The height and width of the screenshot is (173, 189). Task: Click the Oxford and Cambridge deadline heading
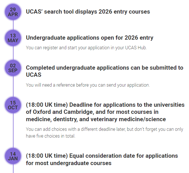point(105,112)
